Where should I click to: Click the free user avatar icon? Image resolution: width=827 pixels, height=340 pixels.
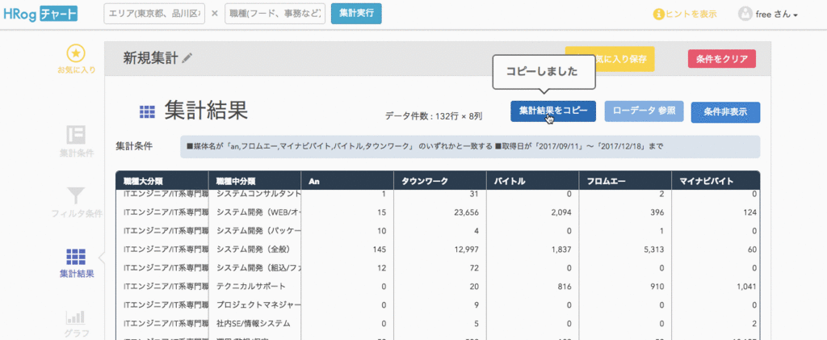click(x=745, y=15)
